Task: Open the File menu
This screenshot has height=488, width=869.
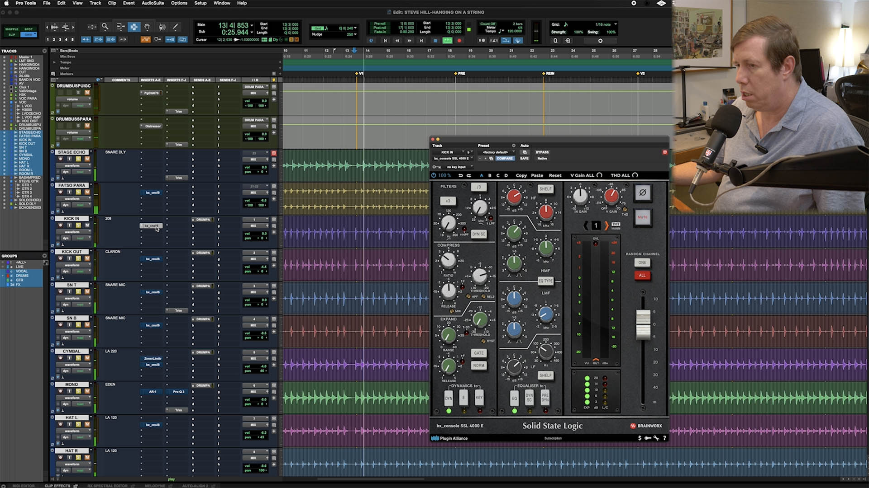Action: 47,3
